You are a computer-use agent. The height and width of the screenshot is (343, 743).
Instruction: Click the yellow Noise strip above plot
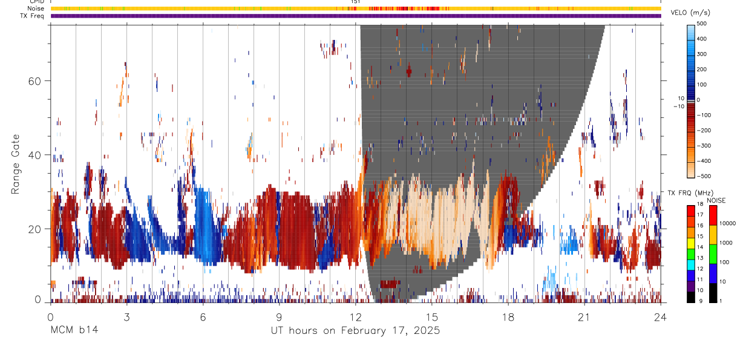356,8
